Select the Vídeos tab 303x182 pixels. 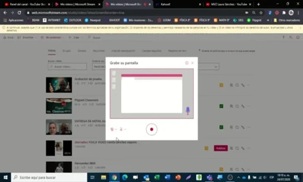click(52, 51)
